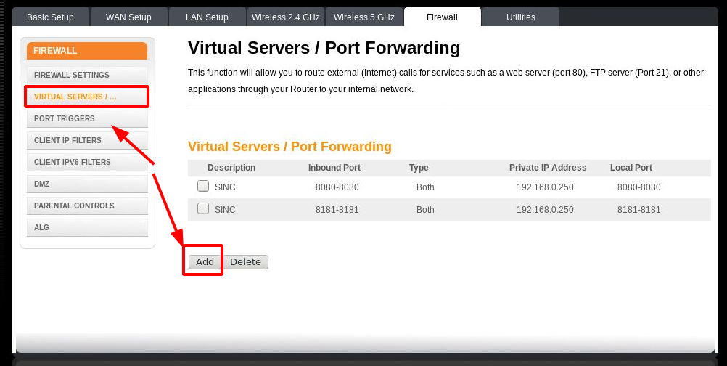Viewport: 727px width, 366px height.
Task: Click the ALG sidebar item
Action: click(87, 228)
